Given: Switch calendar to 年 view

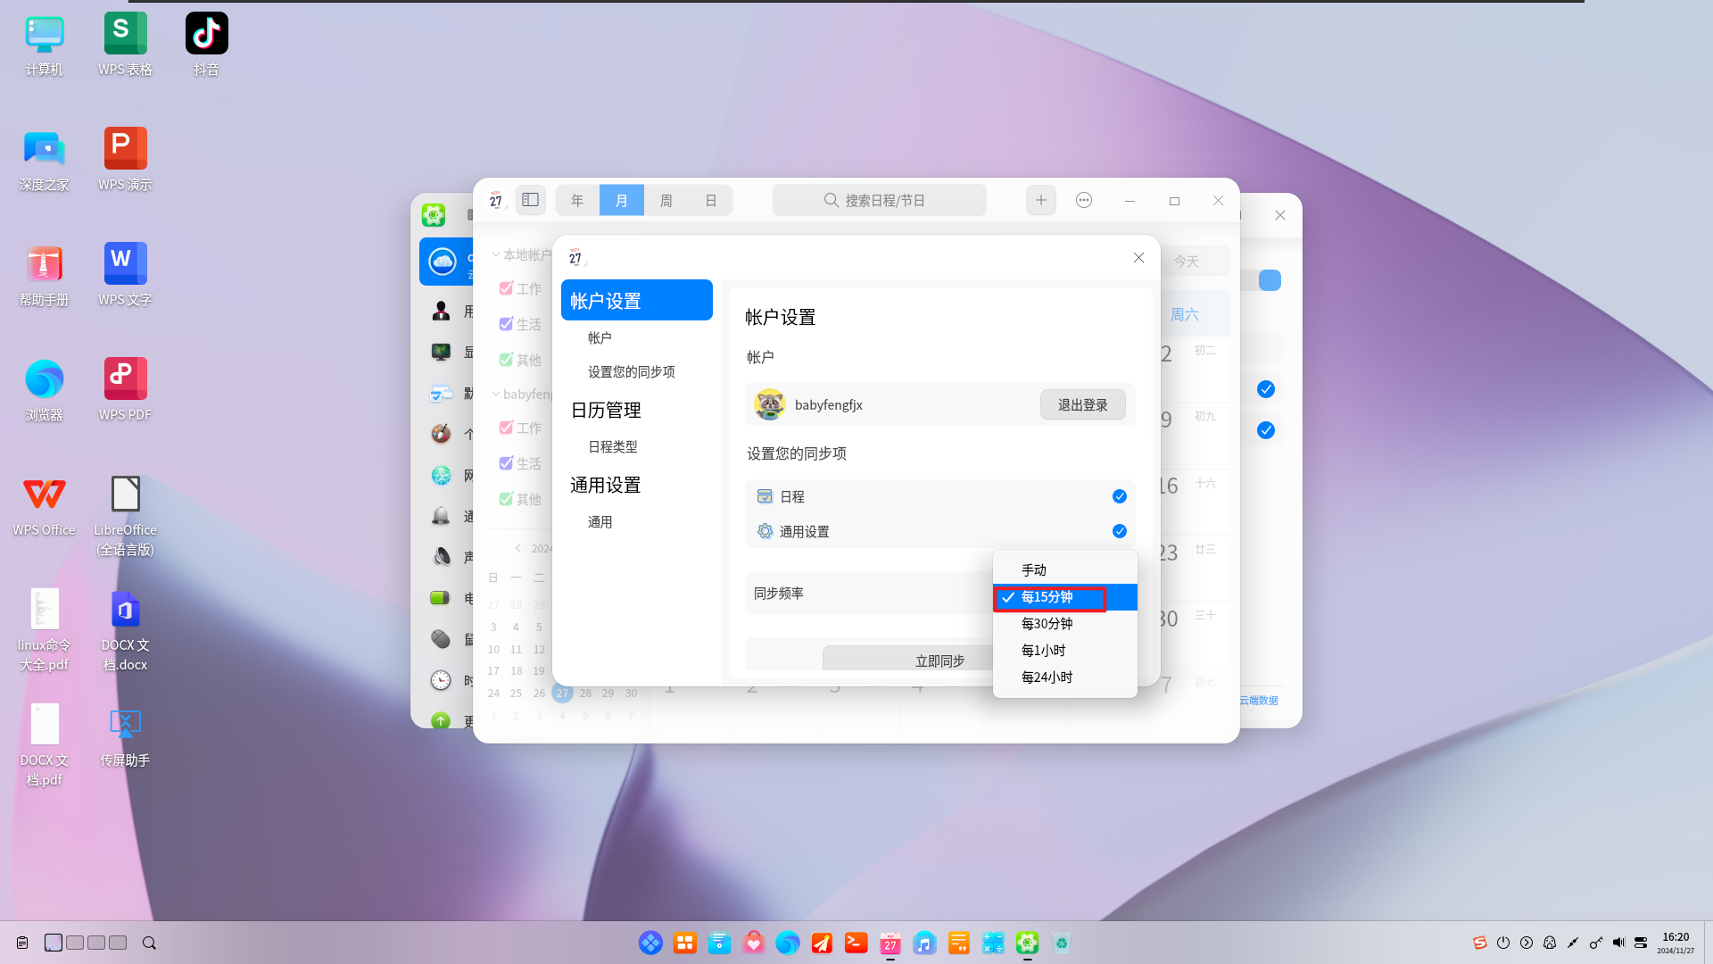Looking at the screenshot, I should (577, 200).
